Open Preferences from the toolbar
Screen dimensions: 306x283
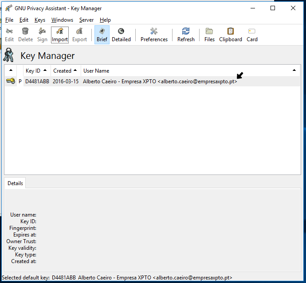pyautogui.click(x=154, y=35)
